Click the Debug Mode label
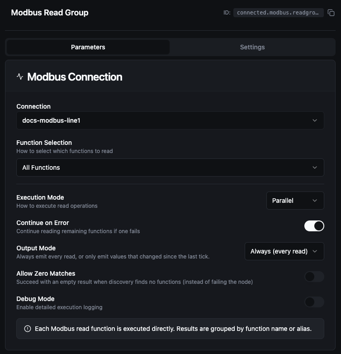This screenshot has height=354, width=341. pos(35,299)
